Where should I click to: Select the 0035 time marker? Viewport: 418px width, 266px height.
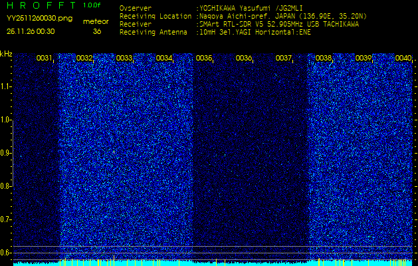[x=204, y=58]
